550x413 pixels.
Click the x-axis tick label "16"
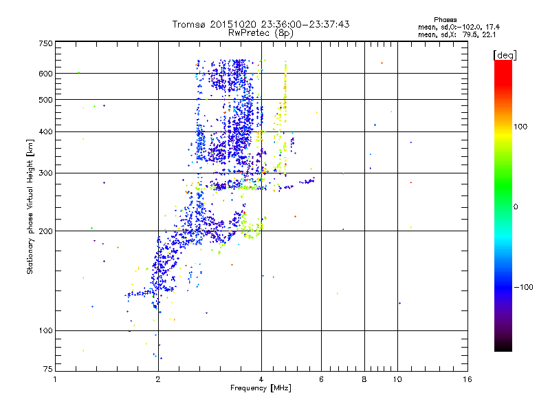(467, 379)
